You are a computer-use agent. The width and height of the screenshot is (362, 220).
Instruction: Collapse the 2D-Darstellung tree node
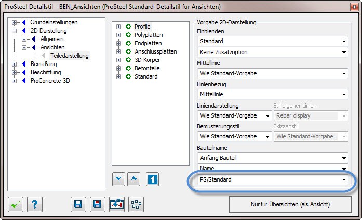point(15,31)
